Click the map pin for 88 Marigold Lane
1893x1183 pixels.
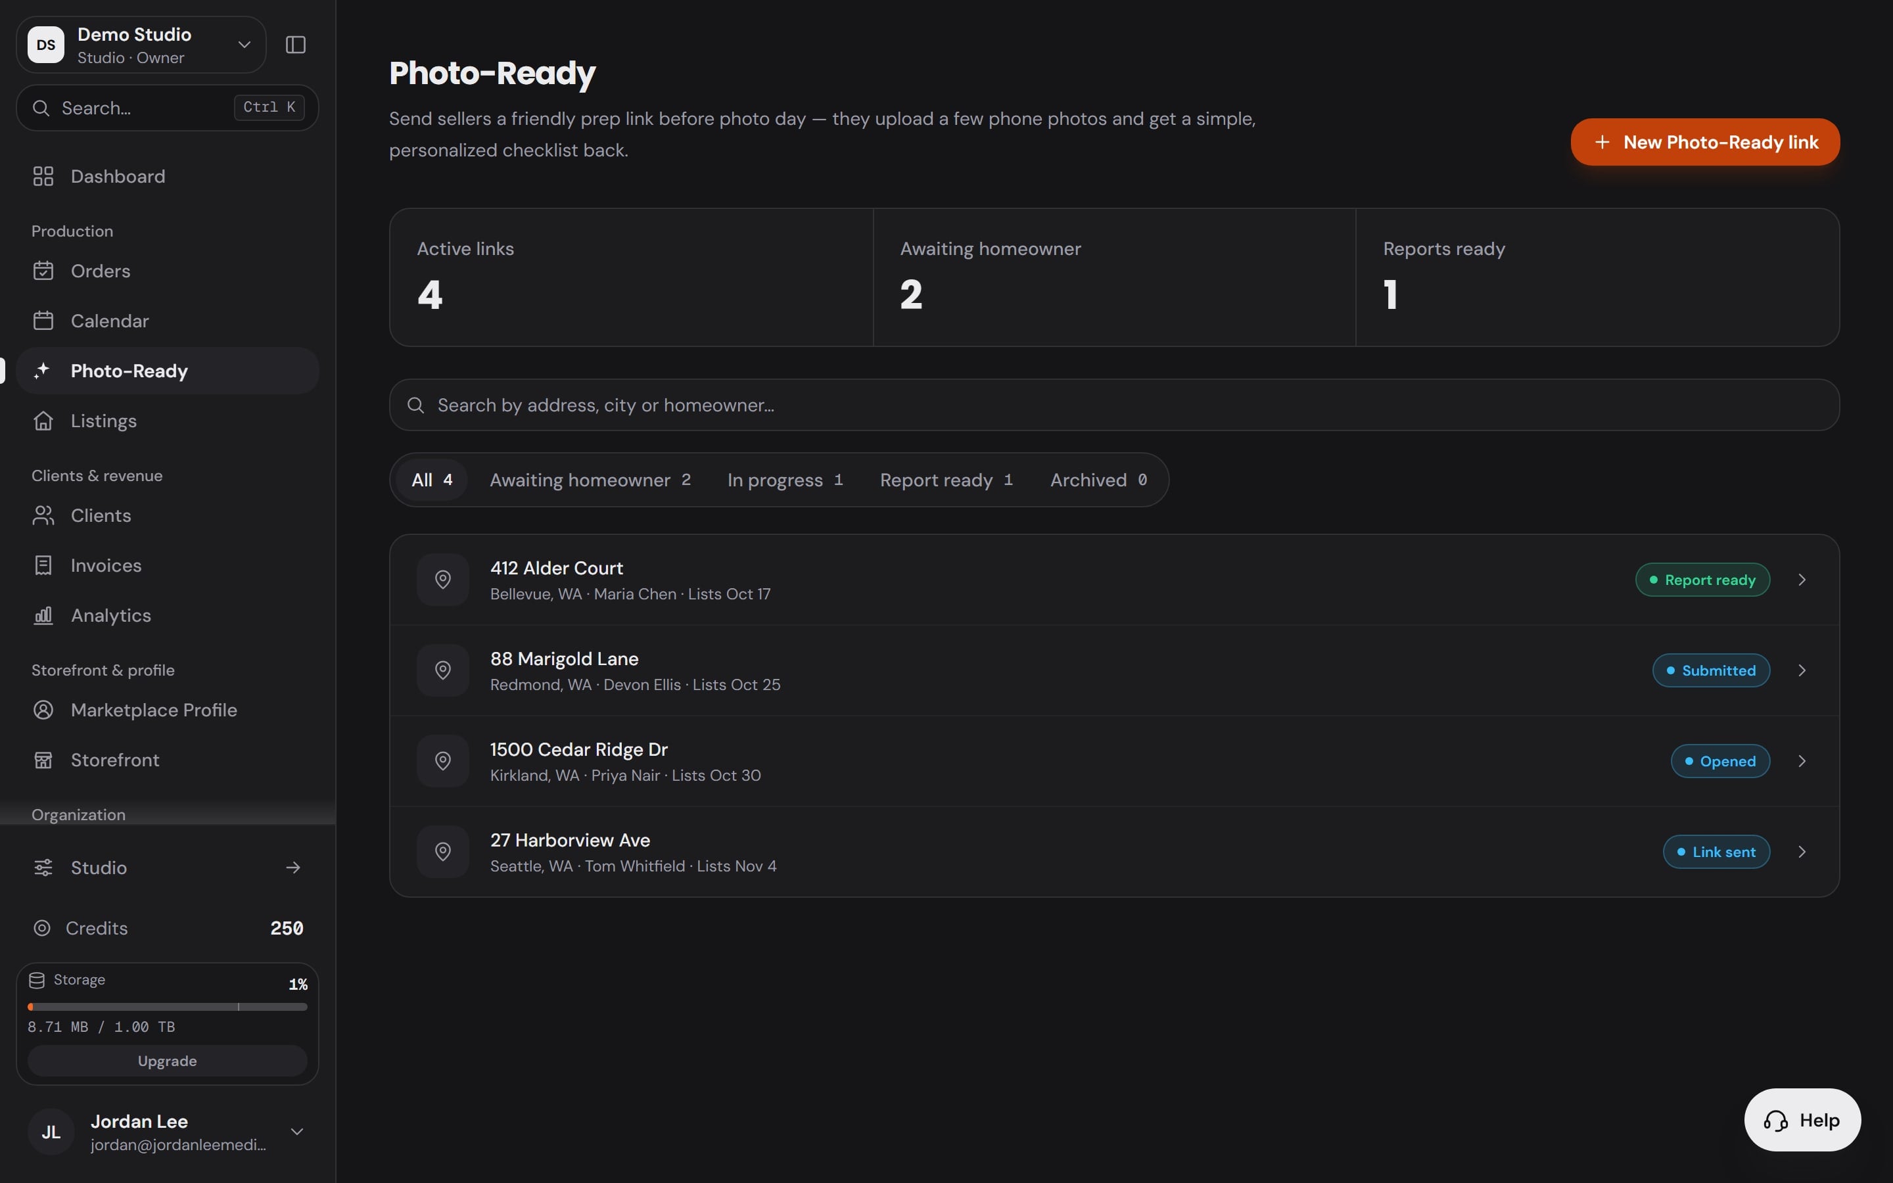click(x=443, y=670)
